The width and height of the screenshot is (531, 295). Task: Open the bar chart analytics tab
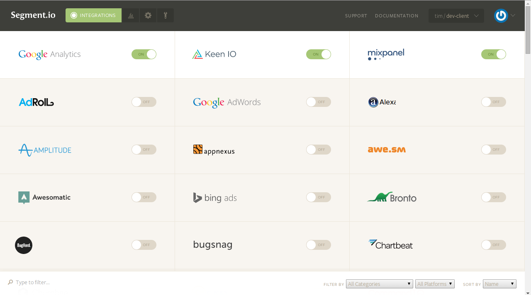[131, 15]
